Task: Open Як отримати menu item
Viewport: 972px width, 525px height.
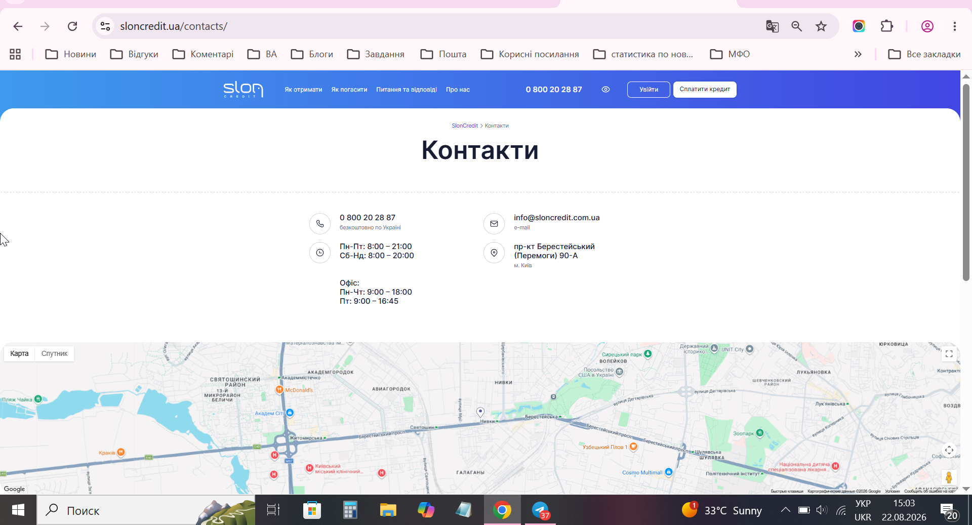Action: [x=303, y=90]
